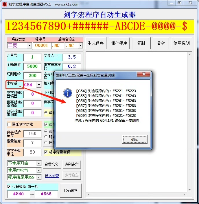
Task: Click the 清空 button
Action: click(161, 43)
